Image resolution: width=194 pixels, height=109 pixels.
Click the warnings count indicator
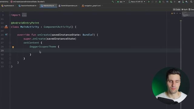coord(173,13)
